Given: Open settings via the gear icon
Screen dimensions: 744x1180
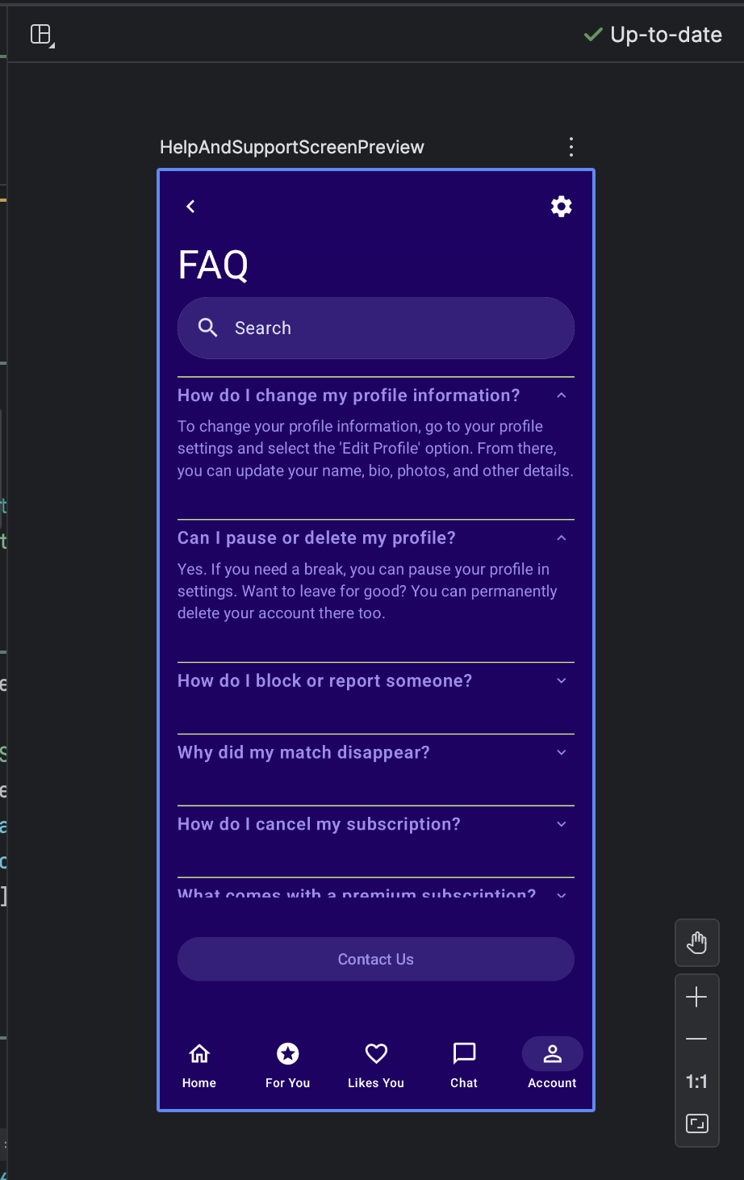Looking at the screenshot, I should click(561, 207).
